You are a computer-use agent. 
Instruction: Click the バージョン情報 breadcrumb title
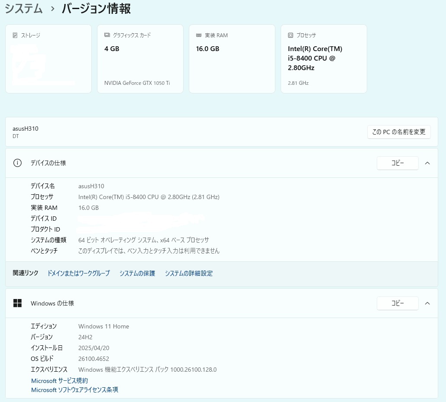click(x=96, y=8)
